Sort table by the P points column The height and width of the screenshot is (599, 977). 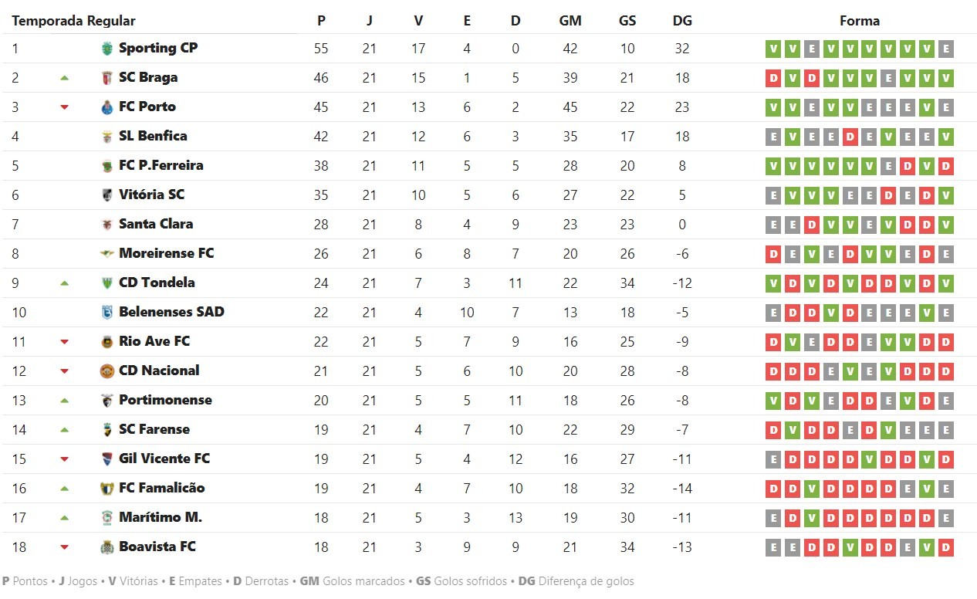(x=321, y=21)
